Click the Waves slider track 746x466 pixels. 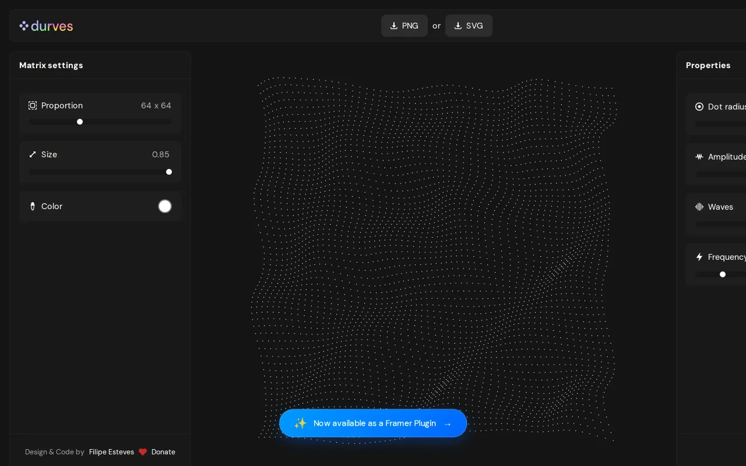(x=721, y=224)
